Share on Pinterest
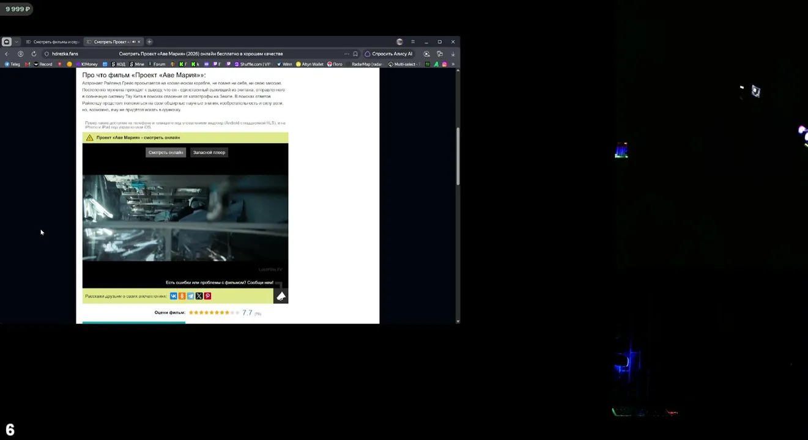Viewport: 808px width, 440px height. [207, 296]
